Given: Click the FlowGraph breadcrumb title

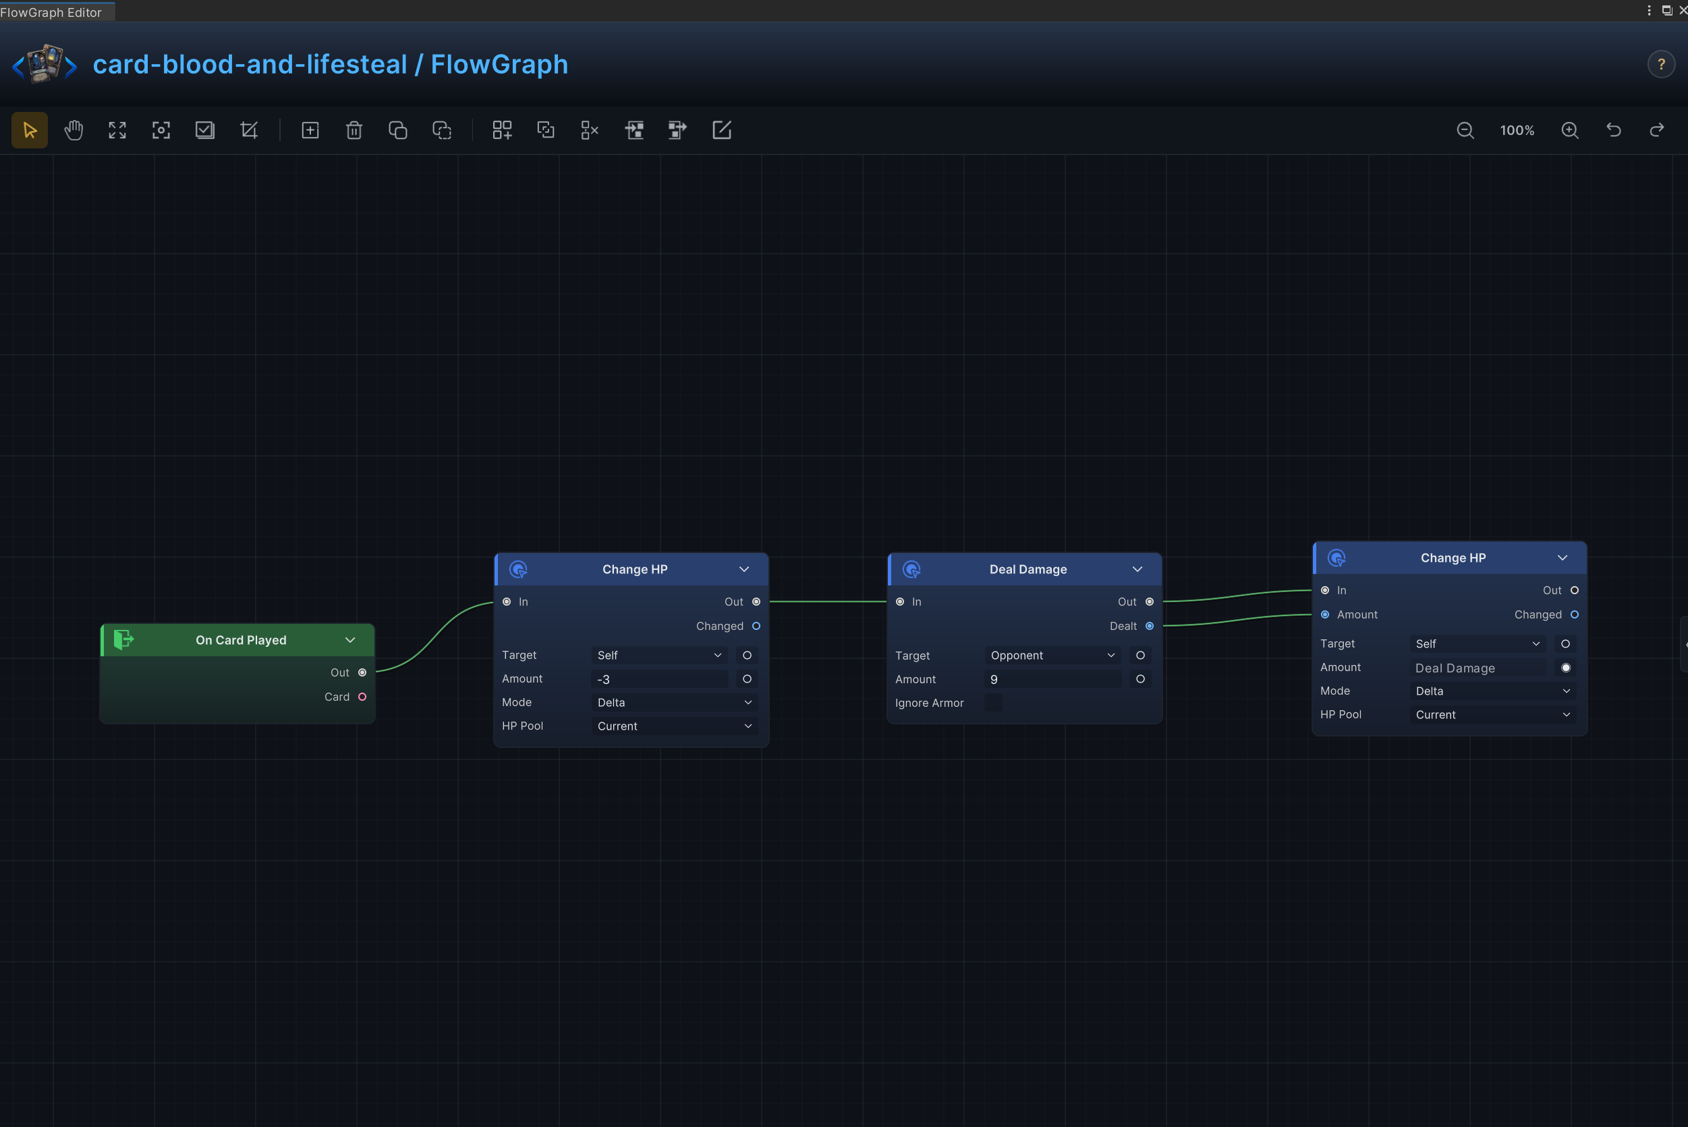Looking at the screenshot, I should pos(499,65).
